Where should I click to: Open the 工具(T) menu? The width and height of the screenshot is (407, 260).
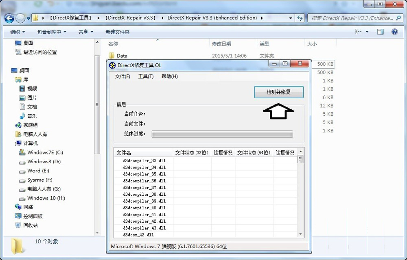point(146,76)
